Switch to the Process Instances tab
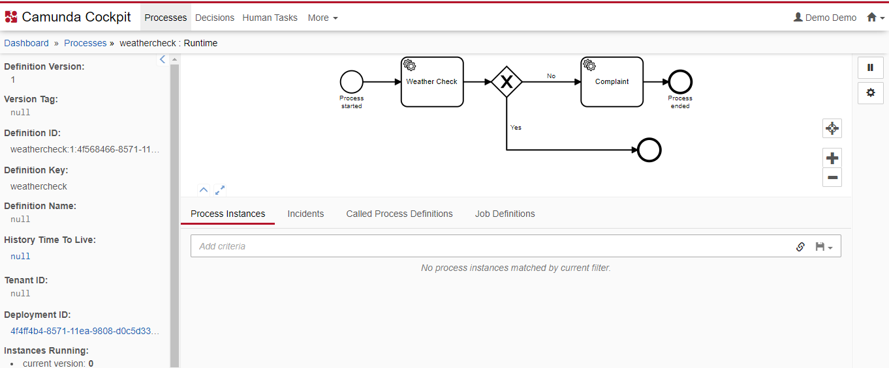The height and width of the screenshot is (368, 889). tap(228, 214)
